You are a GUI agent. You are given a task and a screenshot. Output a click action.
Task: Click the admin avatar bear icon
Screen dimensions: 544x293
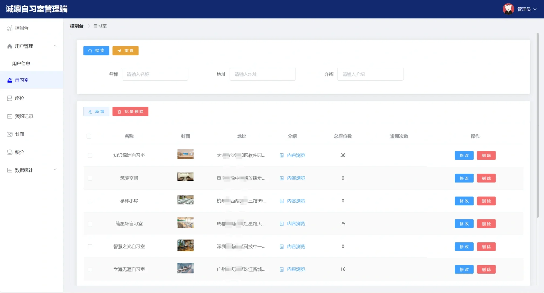[x=508, y=9]
